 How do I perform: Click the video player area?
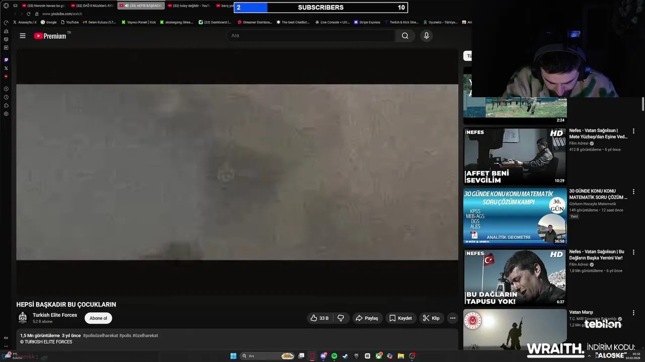tap(237, 172)
